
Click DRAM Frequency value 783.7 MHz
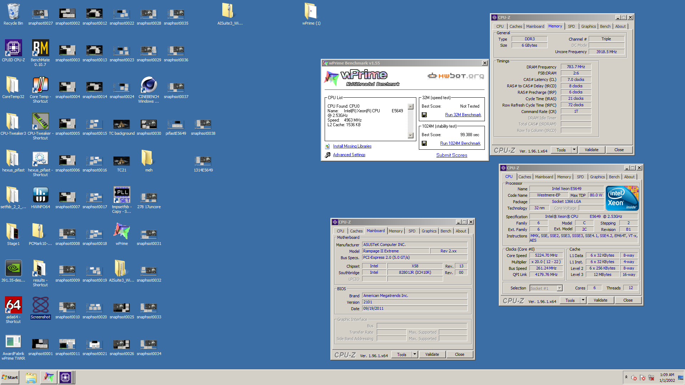[x=576, y=67]
